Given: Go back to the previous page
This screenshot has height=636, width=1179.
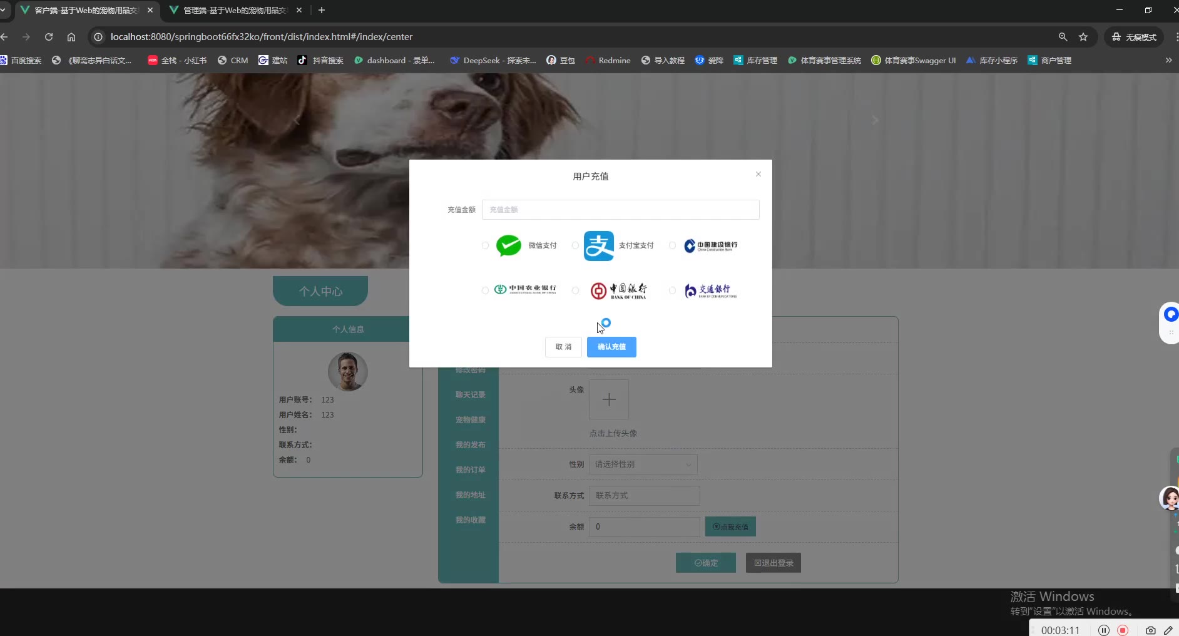Looking at the screenshot, I should (x=4, y=37).
